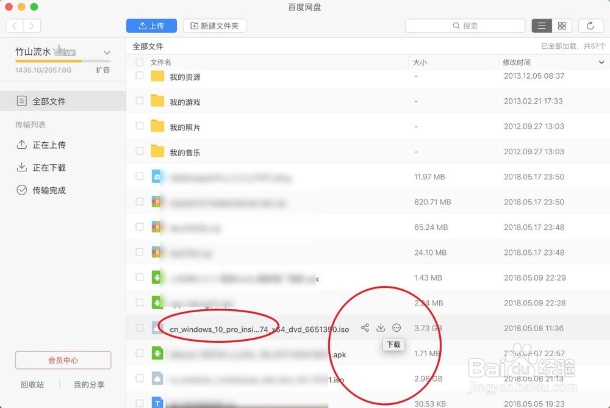The width and height of the screenshot is (610, 408).
Task: Focus the 搜索 search field
Action: coord(465,26)
